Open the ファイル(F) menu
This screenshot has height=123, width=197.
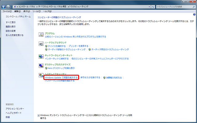pyautogui.click(x=7, y=11)
